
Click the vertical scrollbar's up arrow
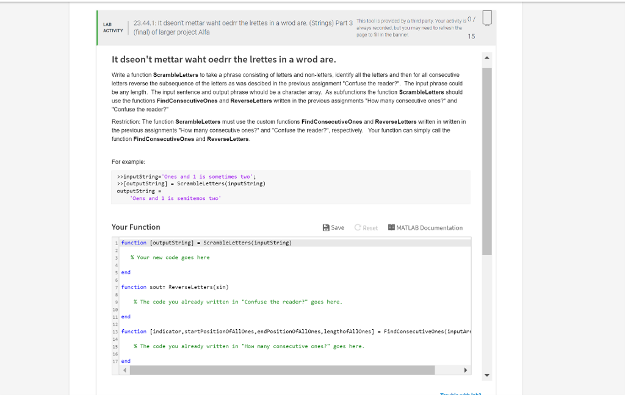click(x=486, y=56)
